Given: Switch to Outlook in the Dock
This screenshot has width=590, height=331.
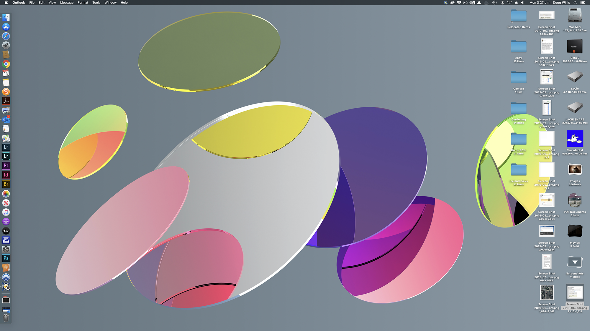Looking at the screenshot, I should pos(6,119).
